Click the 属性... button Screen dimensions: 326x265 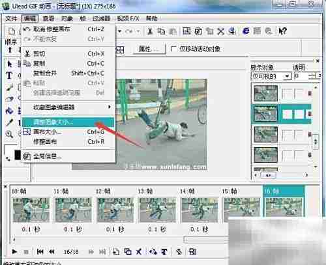click(x=149, y=49)
